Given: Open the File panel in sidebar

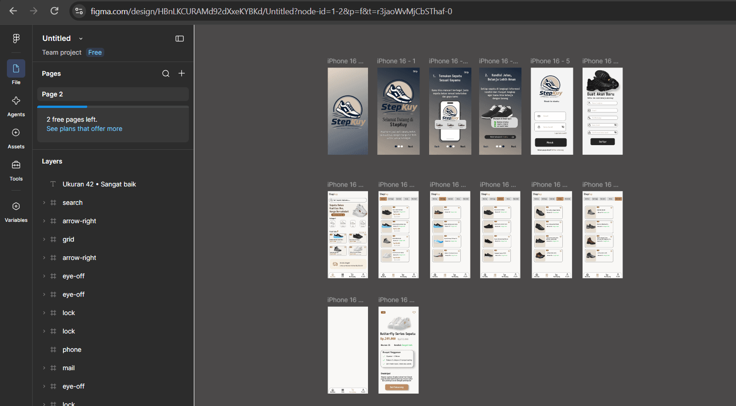Looking at the screenshot, I should pos(16,73).
